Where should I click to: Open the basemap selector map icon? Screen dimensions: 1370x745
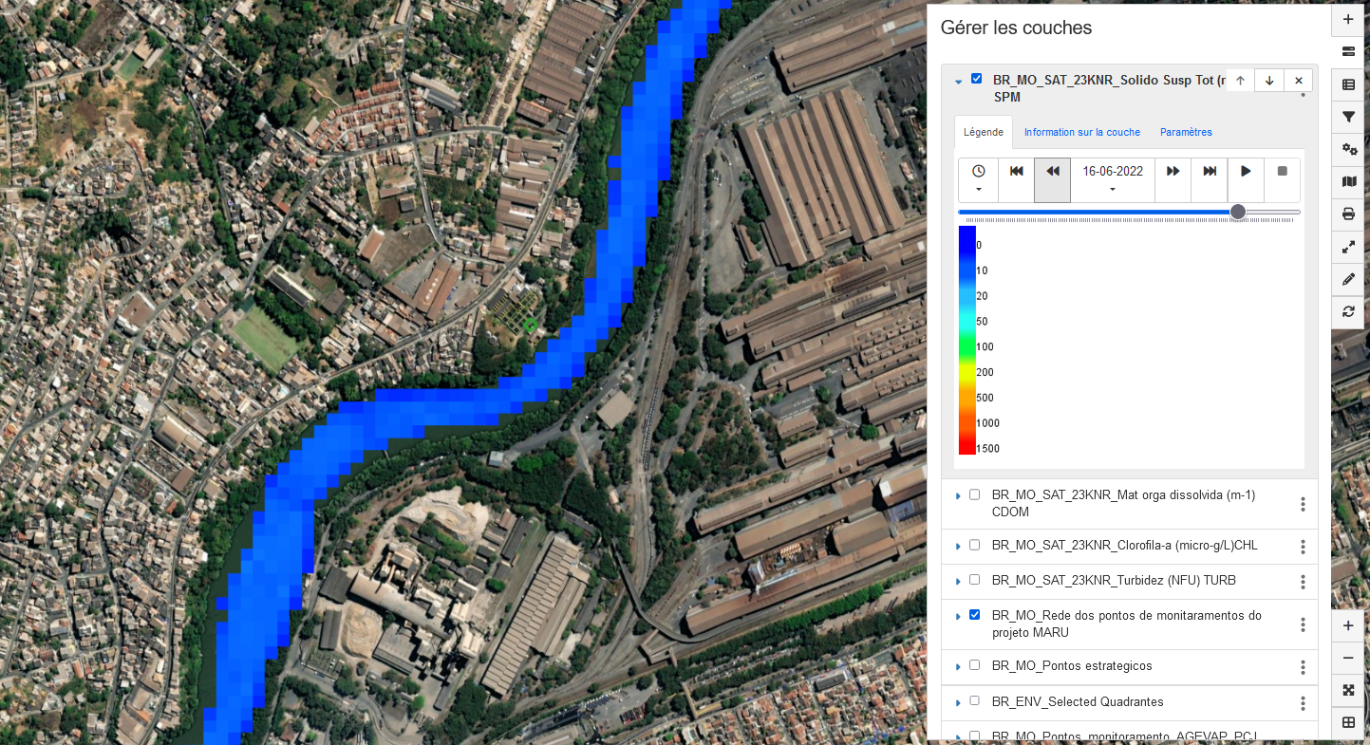coord(1348,182)
